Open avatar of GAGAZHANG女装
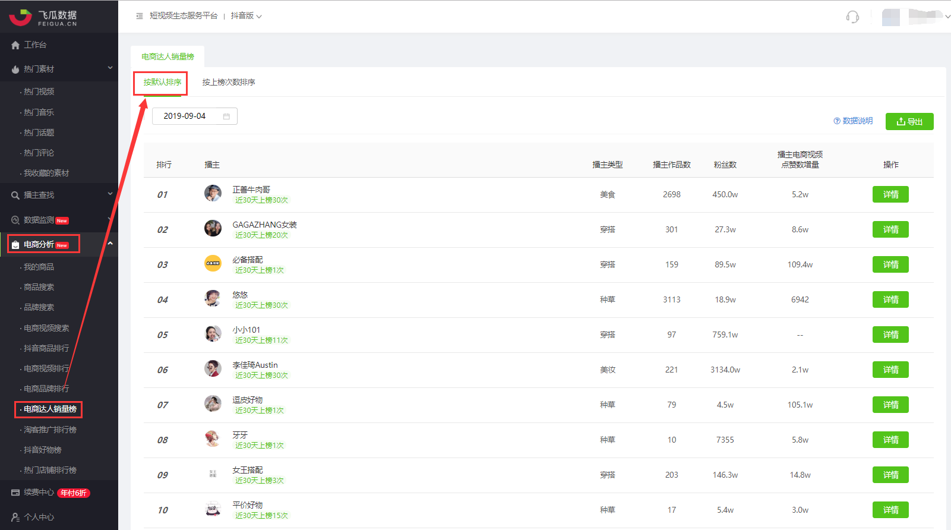Image resolution: width=951 pixels, height=530 pixels. pos(213,228)
